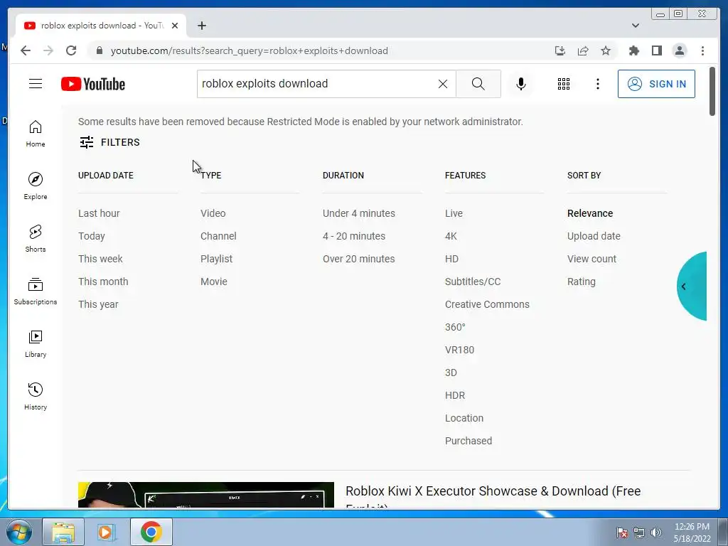Close the roblox exploits download tab
The width and height of the screenshot is (728, 546).
(x=175, y=26)
